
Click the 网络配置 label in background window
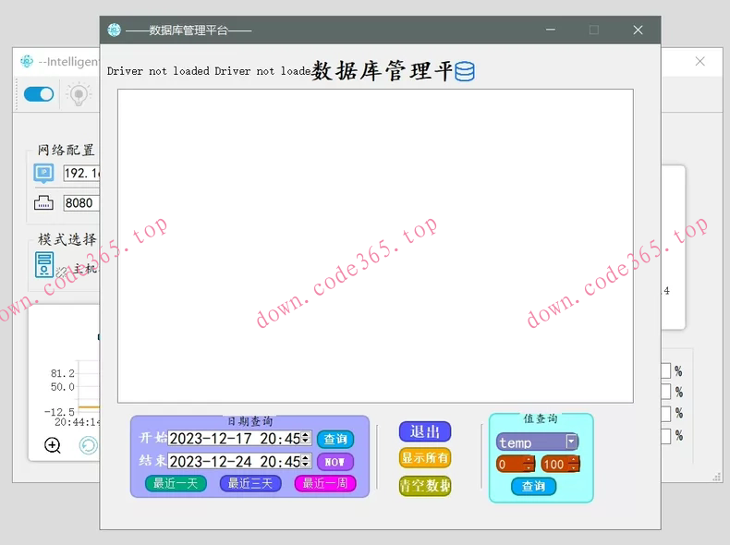coord(67,150)
